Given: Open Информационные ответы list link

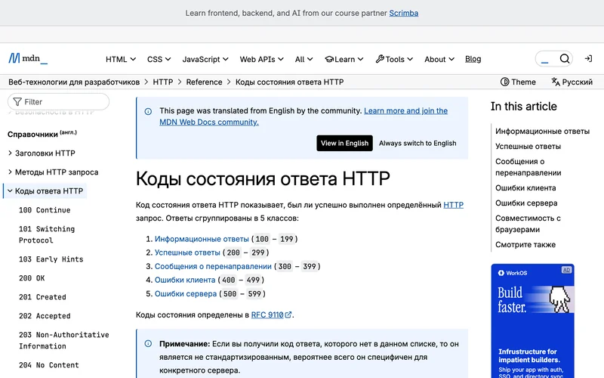Looking at the screenshot, I should pos(202,239).
